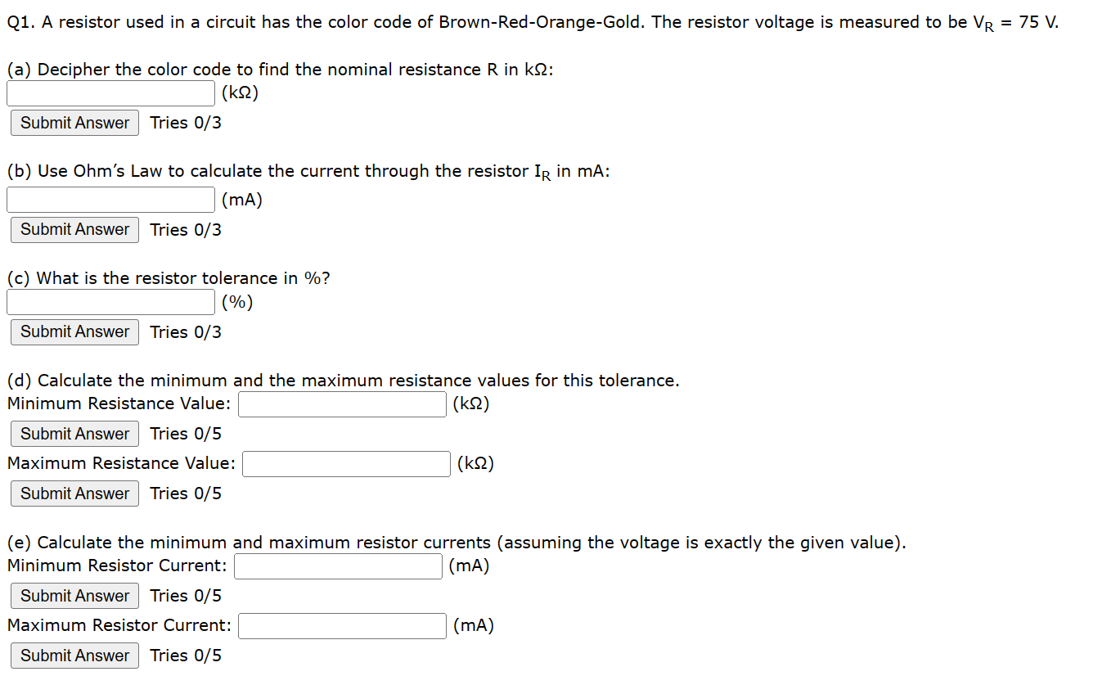Viewport: 1120px width, 676px height.
Task: Submit Answer for Minimum Resistor Current
Action: (74, 595)
